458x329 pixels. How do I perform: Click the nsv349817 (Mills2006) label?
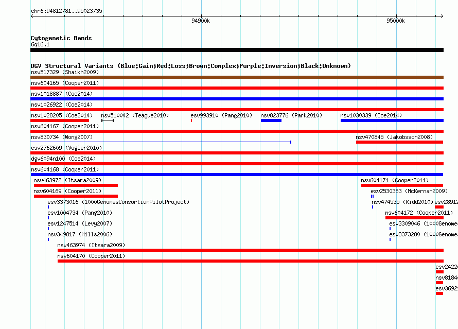[80, 234]
